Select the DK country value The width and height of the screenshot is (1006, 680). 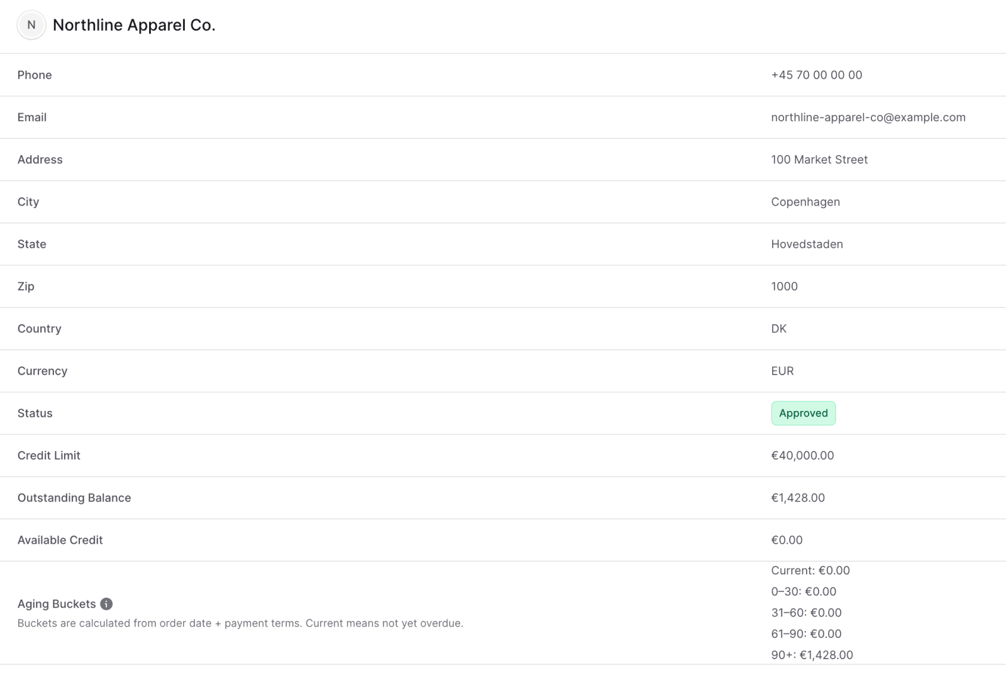[x=778, y=329]
